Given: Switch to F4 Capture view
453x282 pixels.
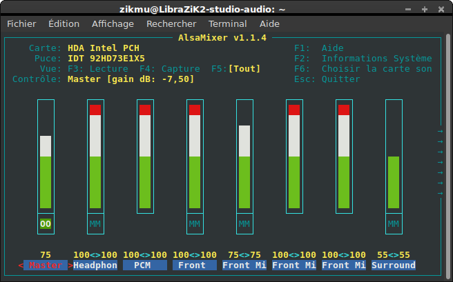Looking at the screenshot, I should pyautogui.click(x=170, y=69).
